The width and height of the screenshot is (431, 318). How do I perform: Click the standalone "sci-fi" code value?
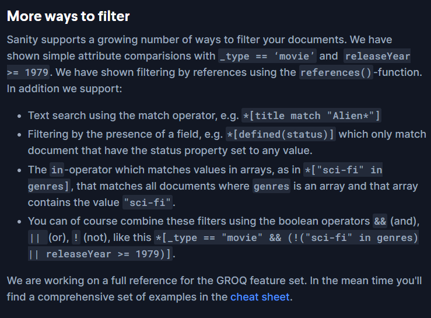(148, 202)
